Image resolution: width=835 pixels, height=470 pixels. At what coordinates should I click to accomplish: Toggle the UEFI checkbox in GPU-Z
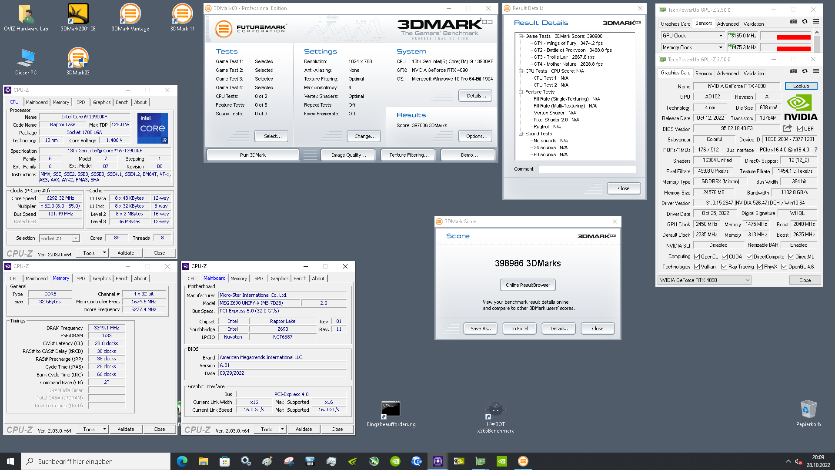coord(800,129)
